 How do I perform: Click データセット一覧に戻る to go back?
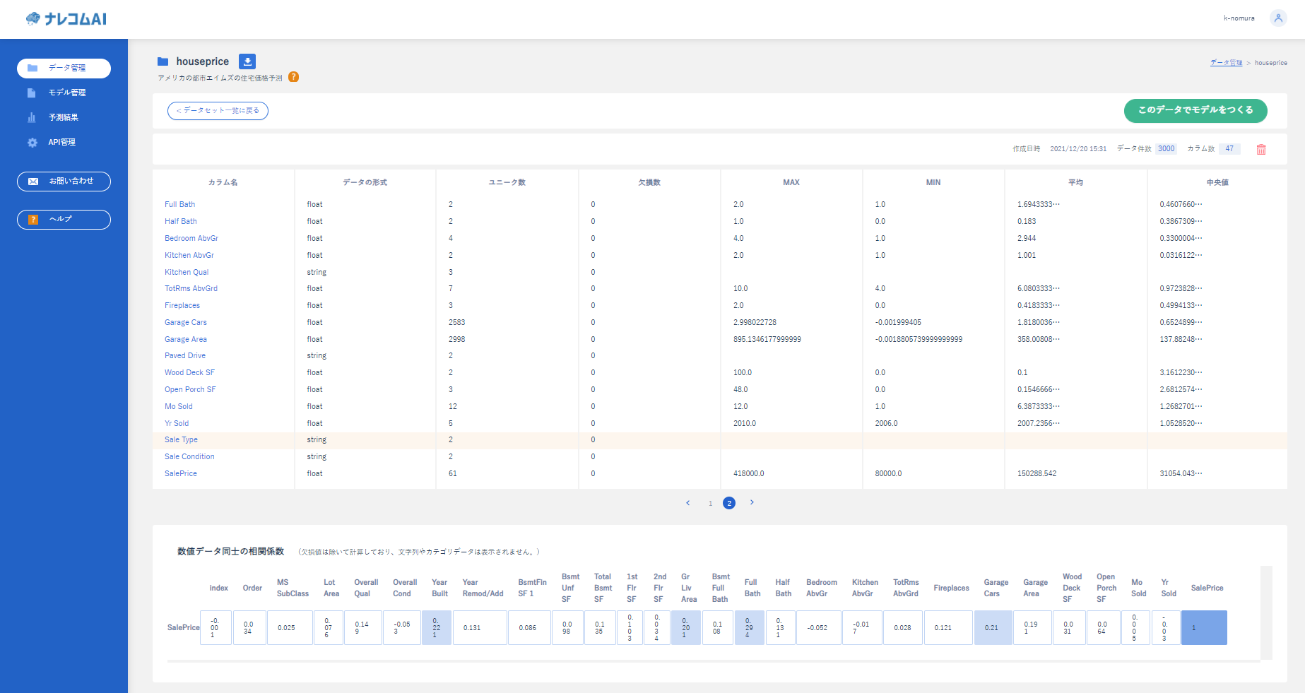[x=218, y=111]
